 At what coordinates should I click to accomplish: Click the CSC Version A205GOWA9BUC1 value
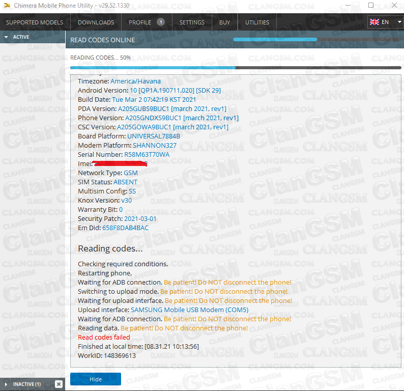tap(172, 127)
